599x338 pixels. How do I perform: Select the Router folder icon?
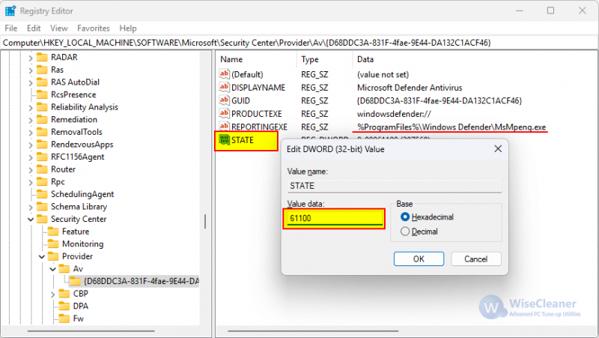[42, 169]
